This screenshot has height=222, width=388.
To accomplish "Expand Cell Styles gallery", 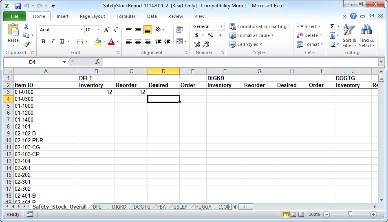I will tap(246, 44).
